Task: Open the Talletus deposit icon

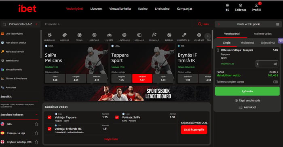Action: (x=241, y=5)
